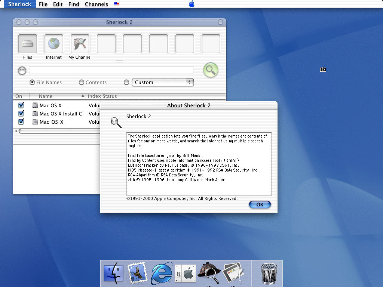Click OK in About Sherlock 2 dialog

point(260,204)
